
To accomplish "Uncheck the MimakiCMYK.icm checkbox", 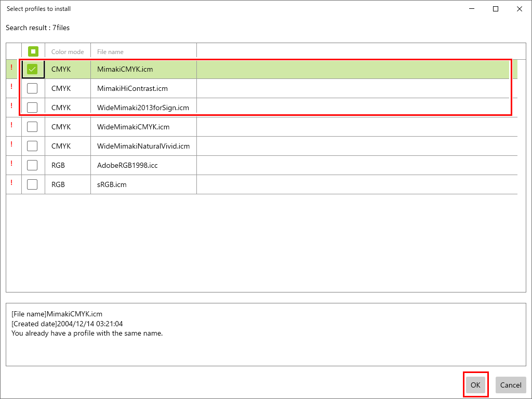I will point(32,69).
